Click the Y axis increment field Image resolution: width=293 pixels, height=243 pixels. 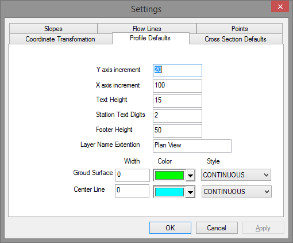[178, 70]
